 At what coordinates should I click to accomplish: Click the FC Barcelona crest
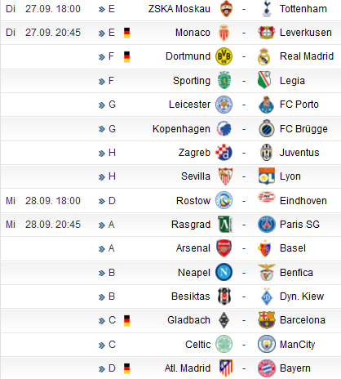coord(267,320)
